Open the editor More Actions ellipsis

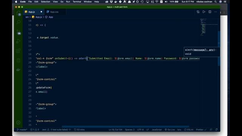coord(216,12)
